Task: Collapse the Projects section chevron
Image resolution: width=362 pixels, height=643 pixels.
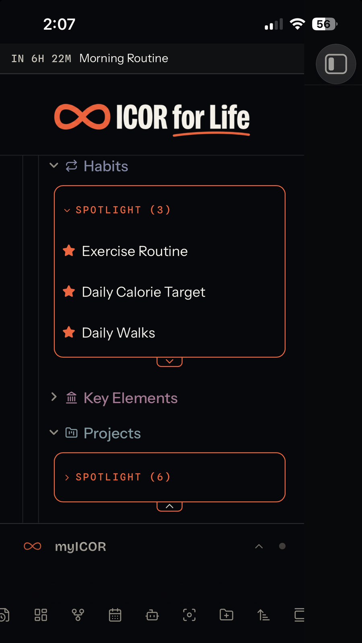Action: [54, 432]
